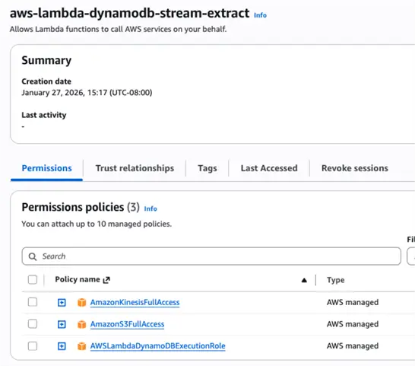
Task: Click the orange cube icon for AmazonKinesisFullAccess
Action: 82,302
